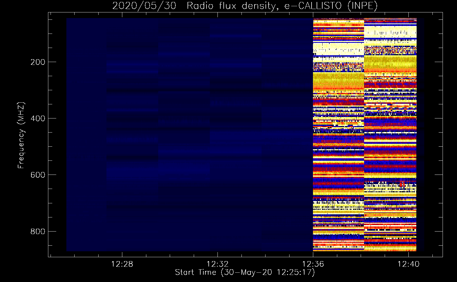Click the 400 frequency tick label
This screenshot has height=282, width=457.
tap(38, 118)
